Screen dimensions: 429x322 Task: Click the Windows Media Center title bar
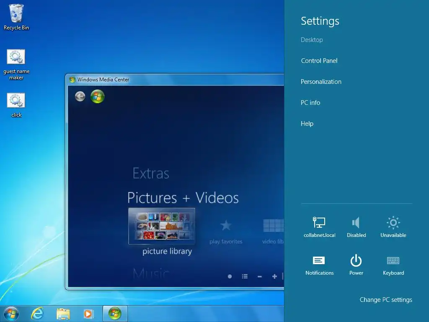pyautogui.click(x=175, y=80)
